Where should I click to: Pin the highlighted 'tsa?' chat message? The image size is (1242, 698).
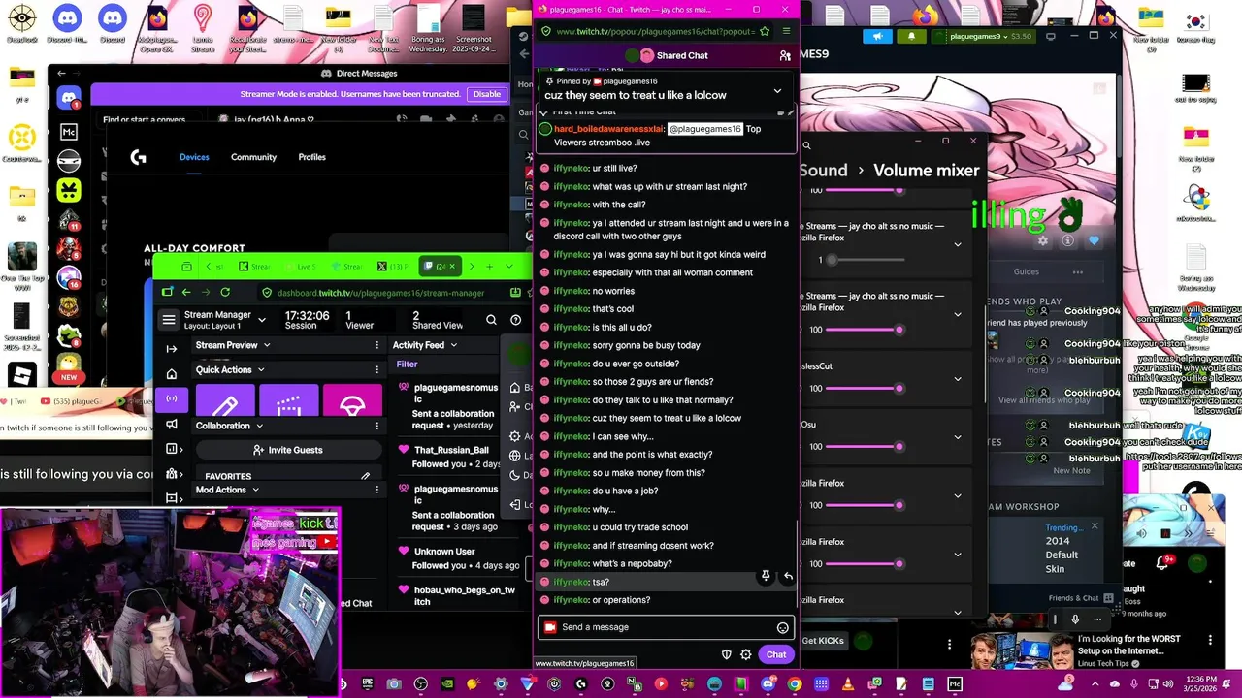[766, 576]
